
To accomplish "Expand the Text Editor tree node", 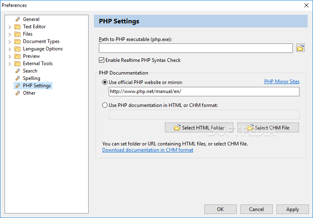I will [x=9, y=27].
